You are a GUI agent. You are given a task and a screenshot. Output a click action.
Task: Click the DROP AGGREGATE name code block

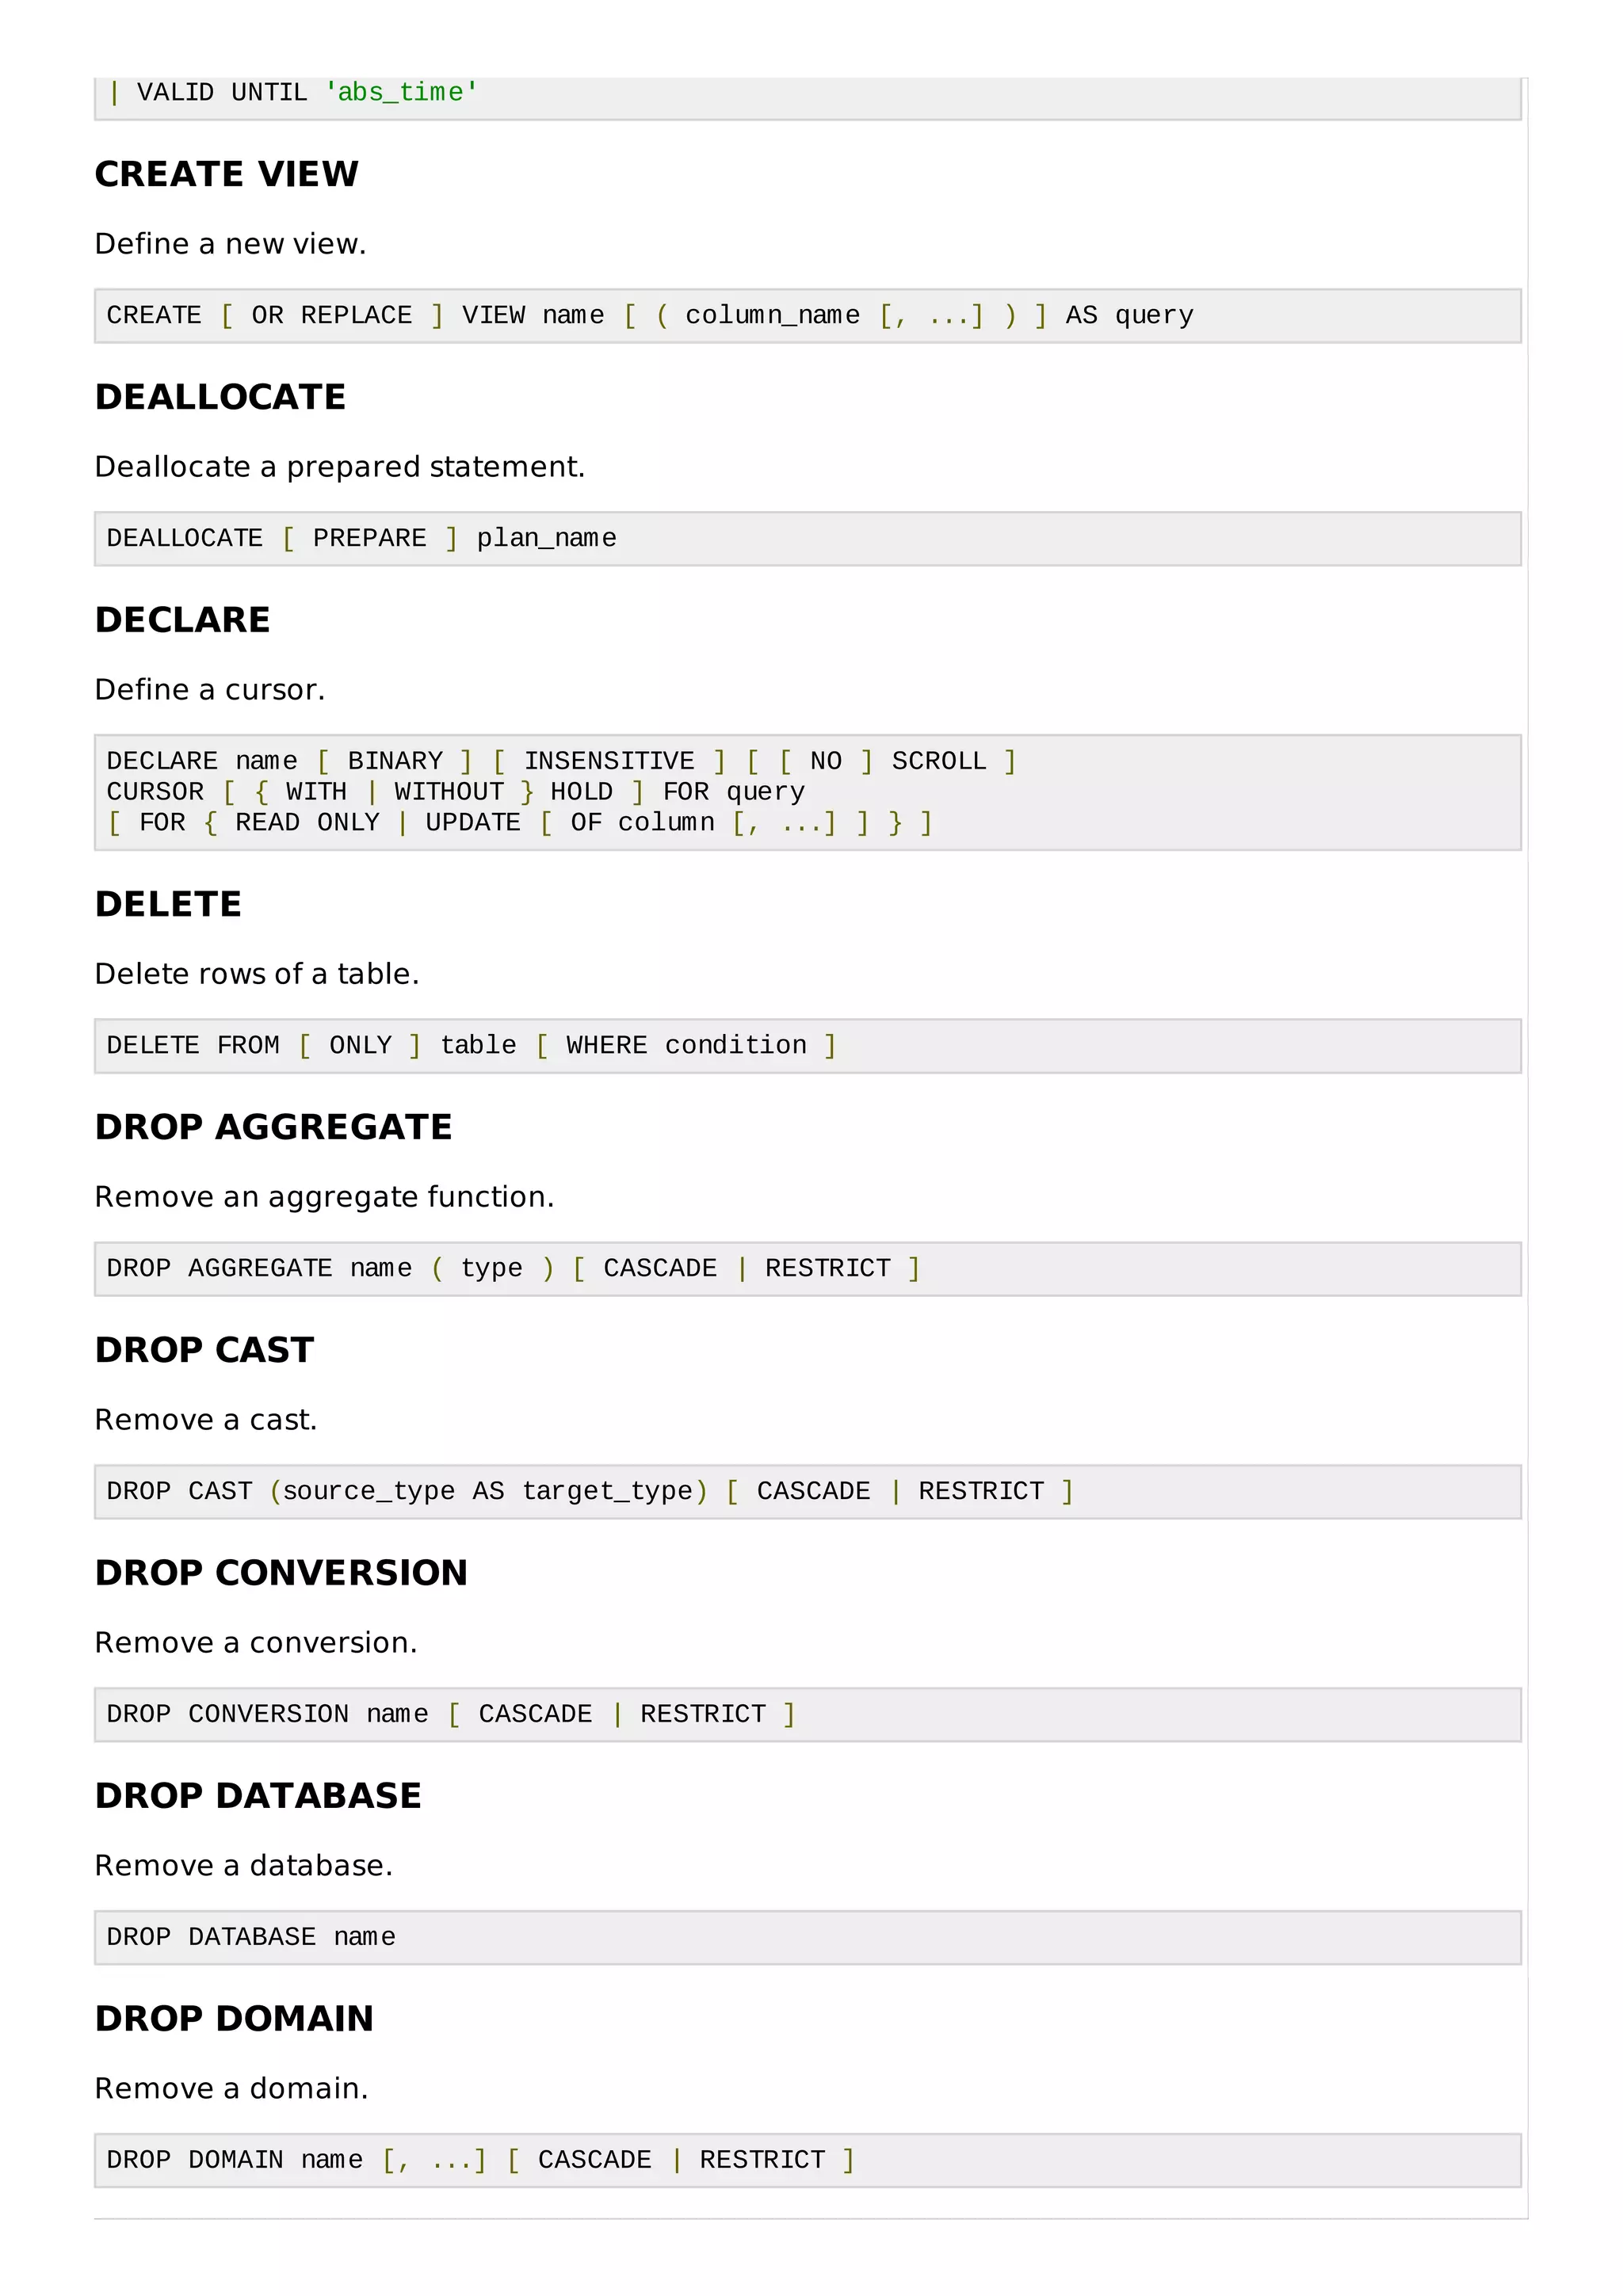coord(808,1269)
